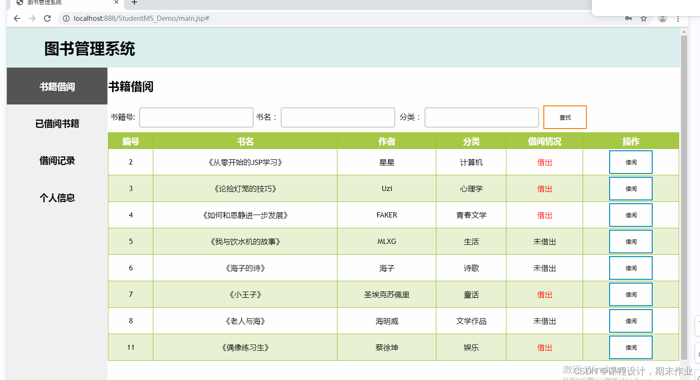This screenshot has width=700, height=380.
Task: Open the Chrome three-dot menu
Action: click(678, 18)
